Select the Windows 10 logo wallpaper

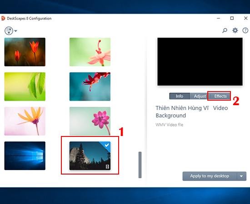[25, 156]
